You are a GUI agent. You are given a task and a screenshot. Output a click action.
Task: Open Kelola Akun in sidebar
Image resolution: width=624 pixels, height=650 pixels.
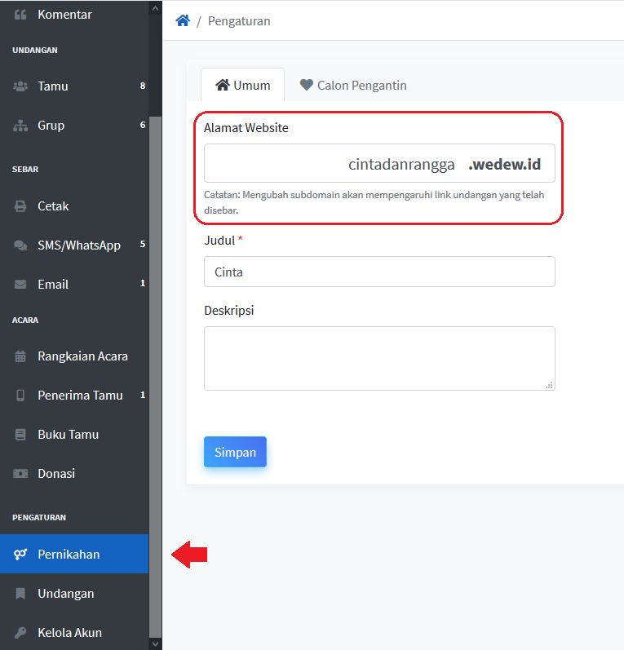[74, 633]
